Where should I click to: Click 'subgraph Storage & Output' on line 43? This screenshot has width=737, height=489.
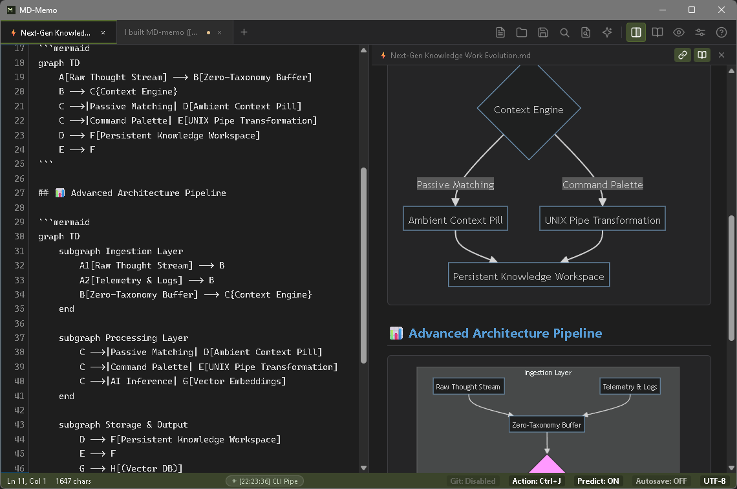pos(123,424)
